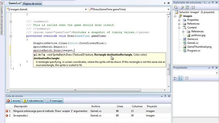Screen dimensions: 219x123
Task: Close the Game1.cs document tab
Action: (169, 3)
